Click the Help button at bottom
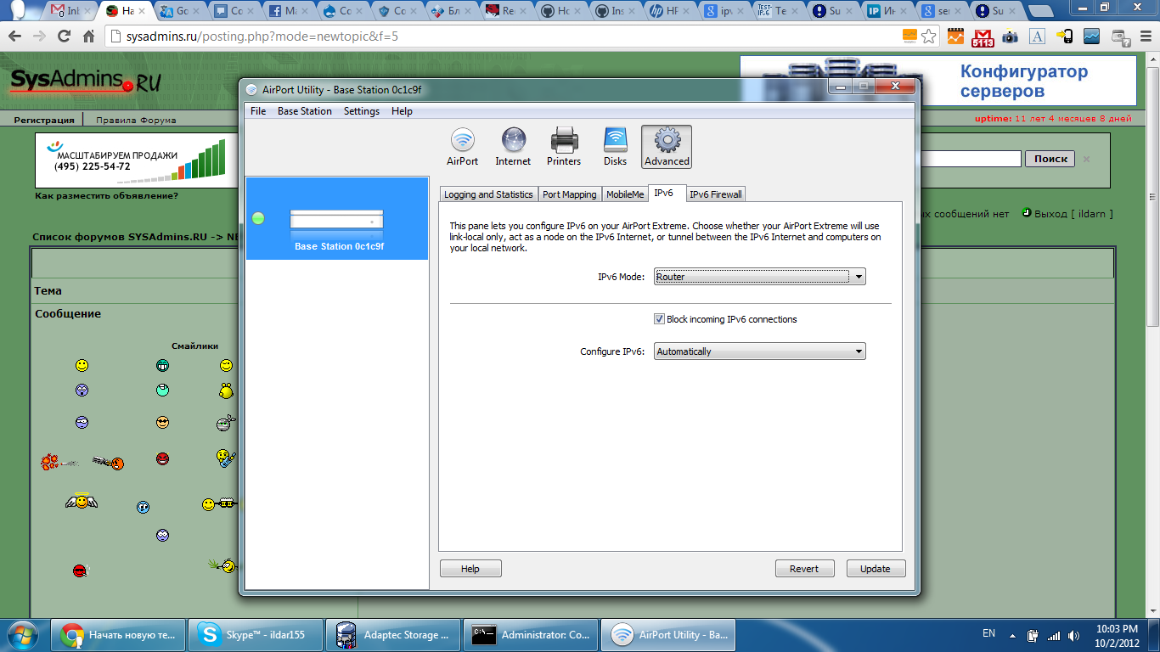This screenshot has width=1160, height=652. (470, 569)
